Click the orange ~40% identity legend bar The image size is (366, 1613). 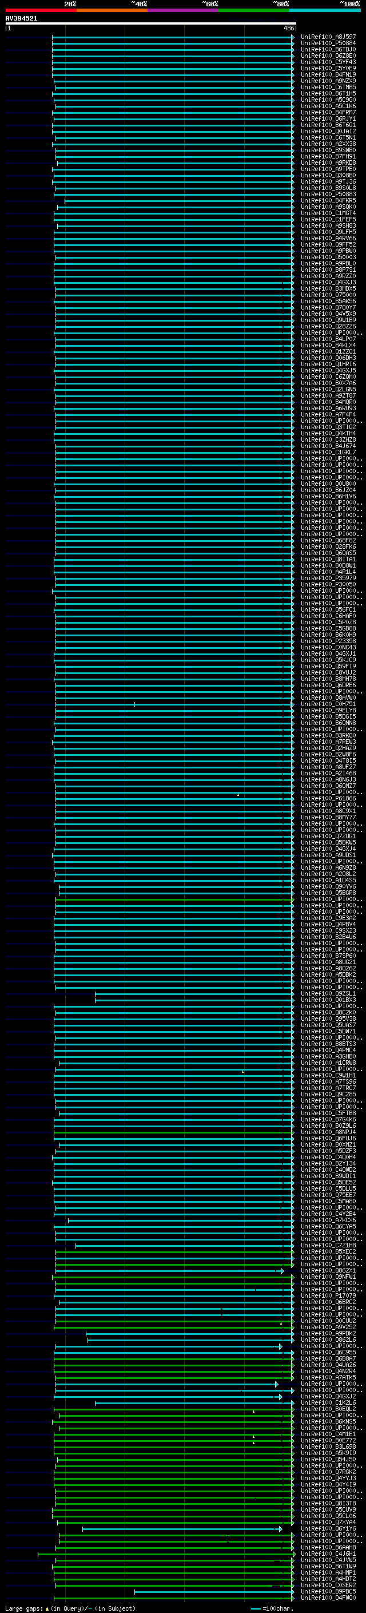click(x=112, y=10)
